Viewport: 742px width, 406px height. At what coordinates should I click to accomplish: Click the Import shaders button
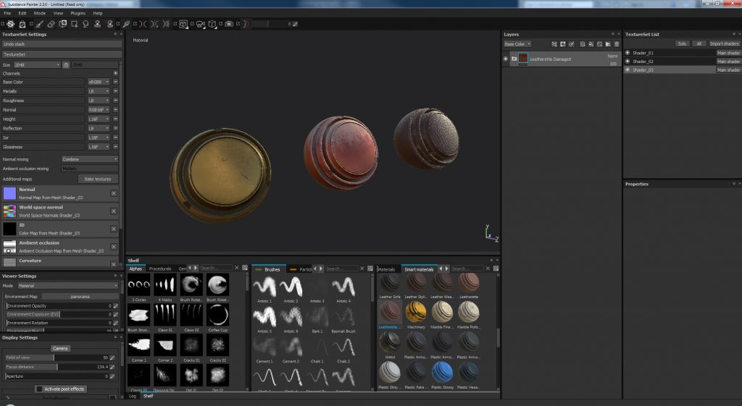point(724,44)
